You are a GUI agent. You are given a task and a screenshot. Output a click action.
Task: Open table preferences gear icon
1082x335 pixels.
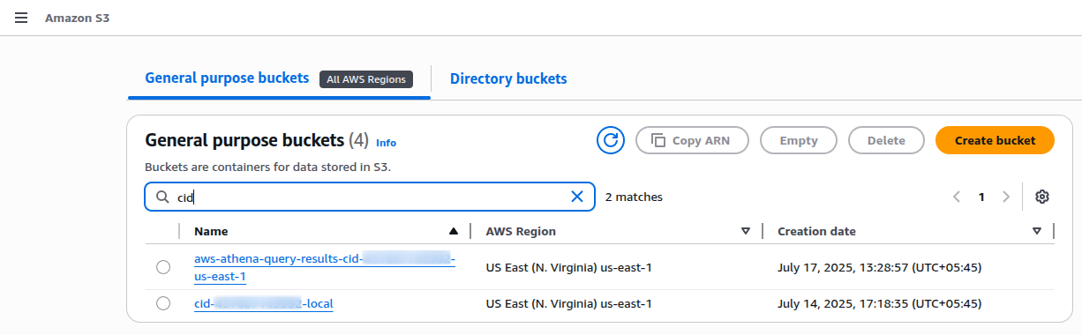(x=1041, y=197)
